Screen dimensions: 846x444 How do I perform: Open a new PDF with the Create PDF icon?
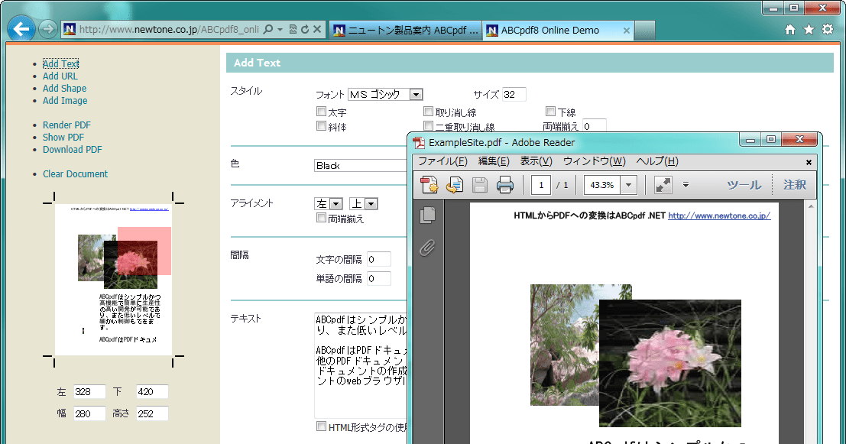point(428,184)
